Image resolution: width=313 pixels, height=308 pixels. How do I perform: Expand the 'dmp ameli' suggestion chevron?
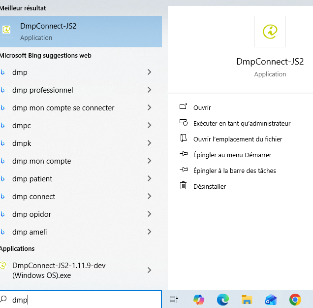click(149, 232)
